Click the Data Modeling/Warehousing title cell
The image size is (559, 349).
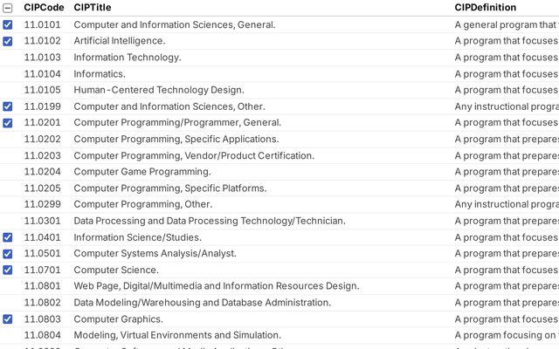(202, 303)
